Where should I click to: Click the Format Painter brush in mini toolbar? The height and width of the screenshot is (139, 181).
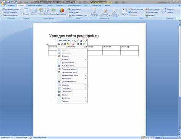86,40
